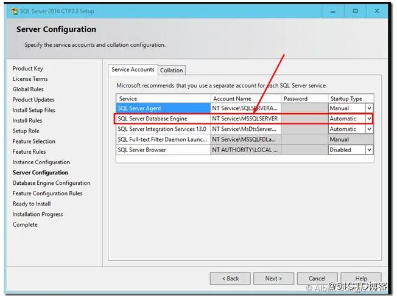Image resolution: width=397 pixels, height=298 pixels.
Task: Click Feature Rules step in sidebar
Action: tap(29, 151)
